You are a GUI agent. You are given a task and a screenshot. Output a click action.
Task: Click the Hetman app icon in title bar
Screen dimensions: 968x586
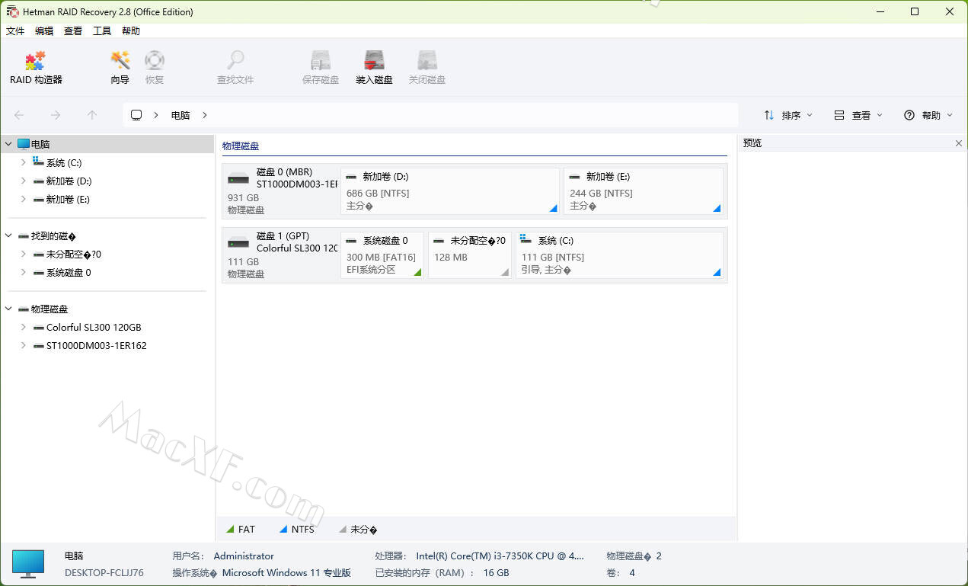(x=12, y=11)
